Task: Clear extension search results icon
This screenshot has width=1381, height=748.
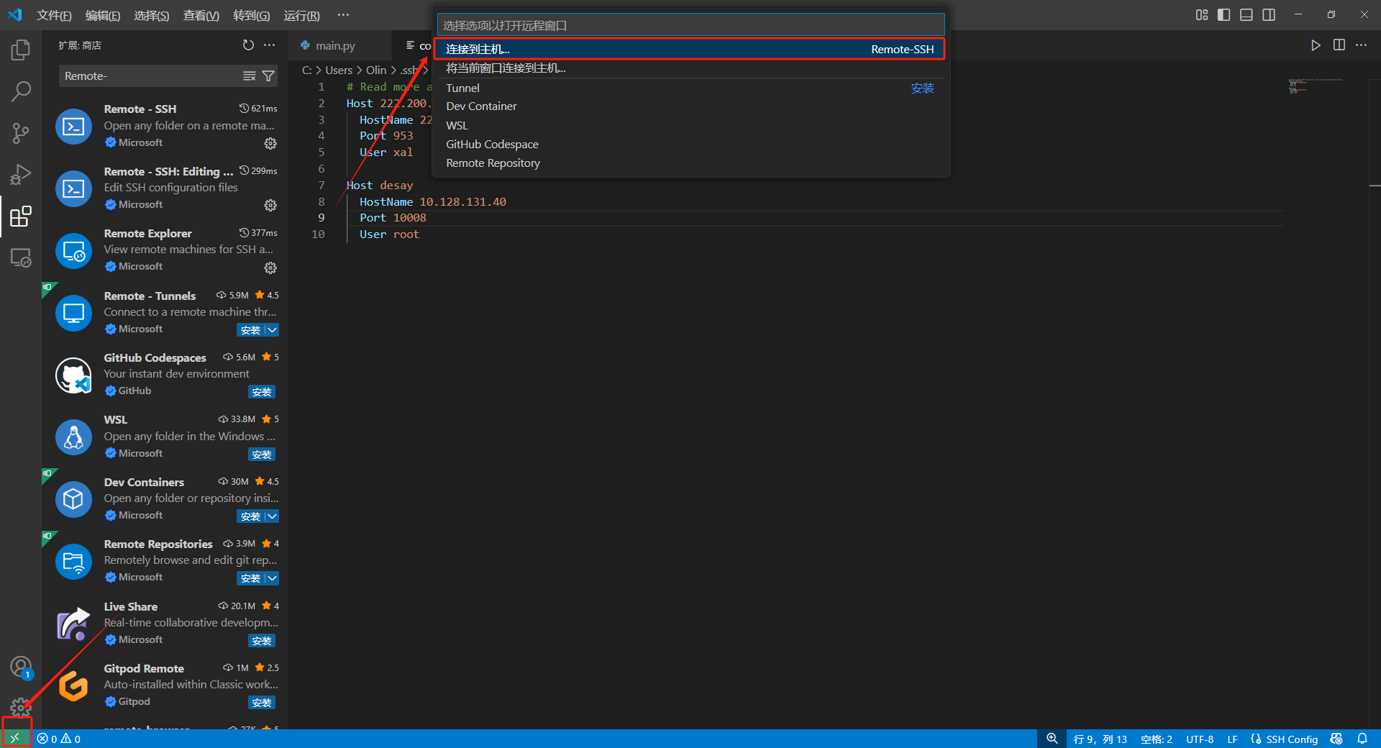Action: (x=250, y=76)
